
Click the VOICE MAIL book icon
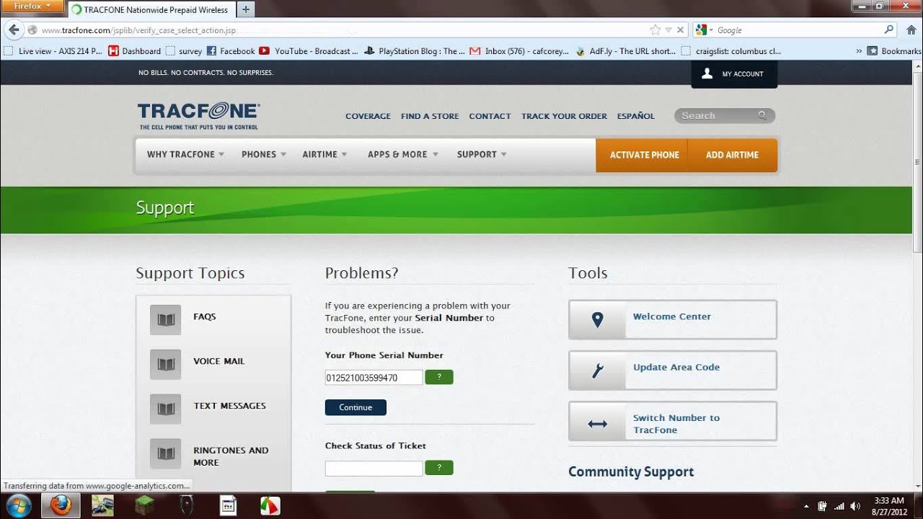(x=166, y=365)
